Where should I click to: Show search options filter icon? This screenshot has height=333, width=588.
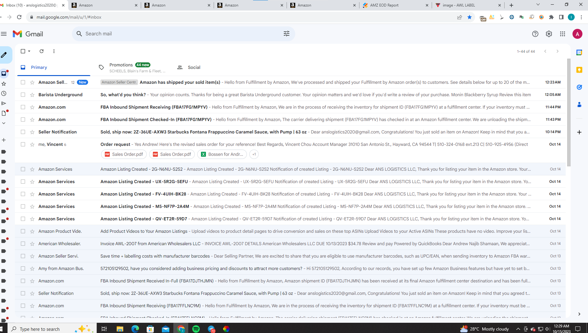pos(287,34)
